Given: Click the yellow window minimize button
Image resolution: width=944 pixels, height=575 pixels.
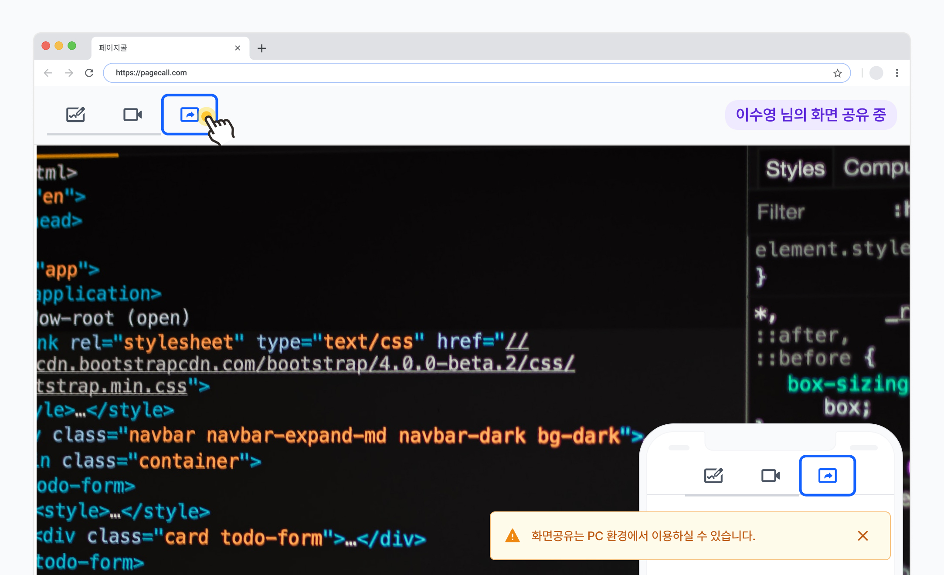Looking at the screenshot, I should 59,46.
